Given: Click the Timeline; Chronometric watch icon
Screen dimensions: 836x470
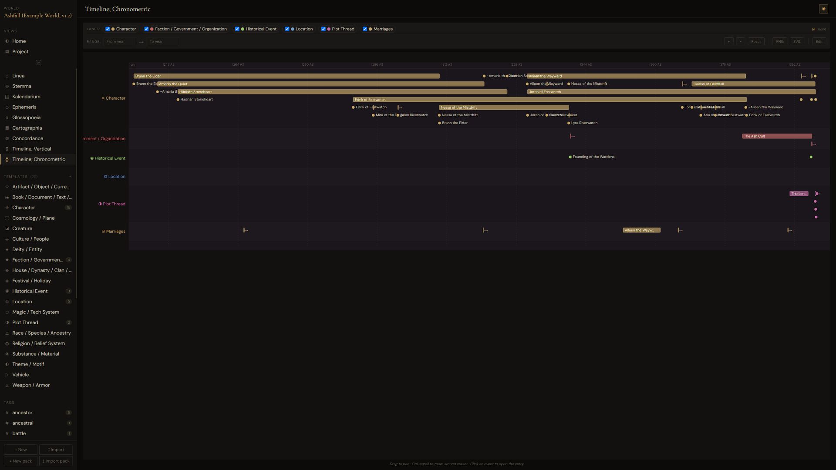Looking at the screenshot, I should [x=7, y=160].
